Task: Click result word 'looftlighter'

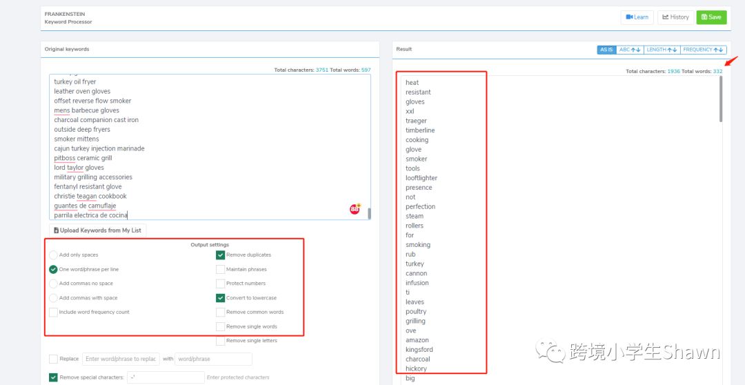Action: pos(421,178)
